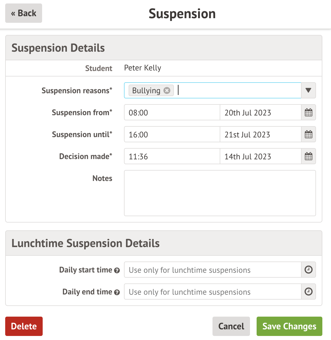Delete this suspension record
The image size is (331, 340).
click(x=24, y=326)
